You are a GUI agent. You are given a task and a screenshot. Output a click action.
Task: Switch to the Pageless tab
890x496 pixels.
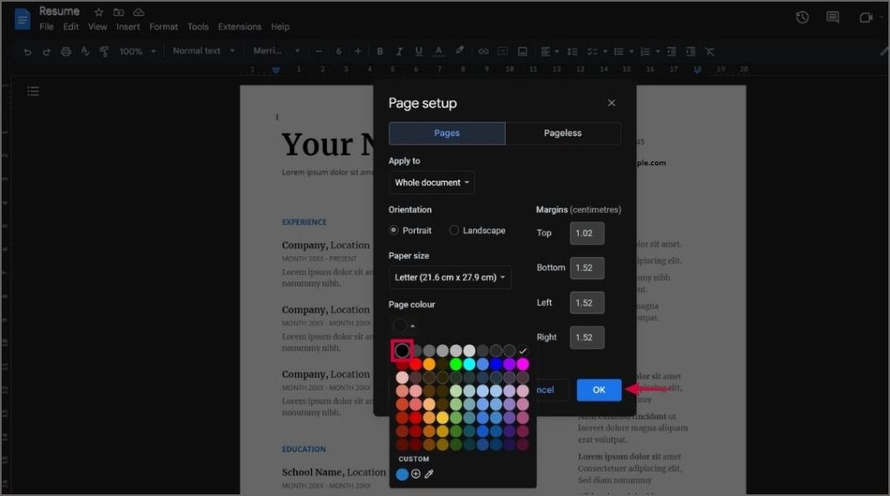click(562, 133)
